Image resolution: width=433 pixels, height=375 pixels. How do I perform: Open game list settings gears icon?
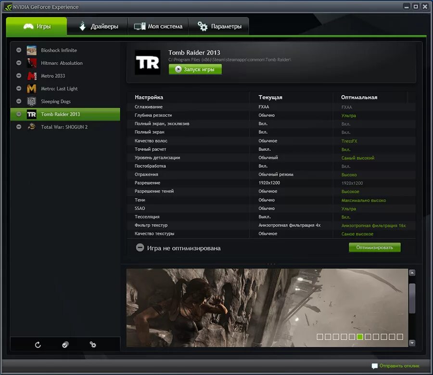tap(93, 345)
